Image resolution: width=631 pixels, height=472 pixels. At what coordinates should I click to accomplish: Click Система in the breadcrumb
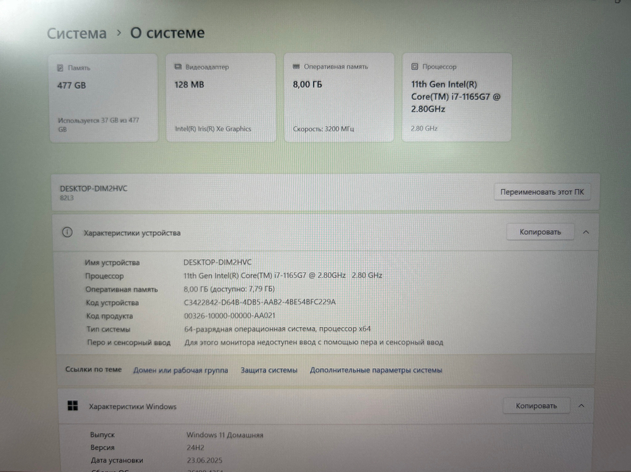(x=76, y=33)
